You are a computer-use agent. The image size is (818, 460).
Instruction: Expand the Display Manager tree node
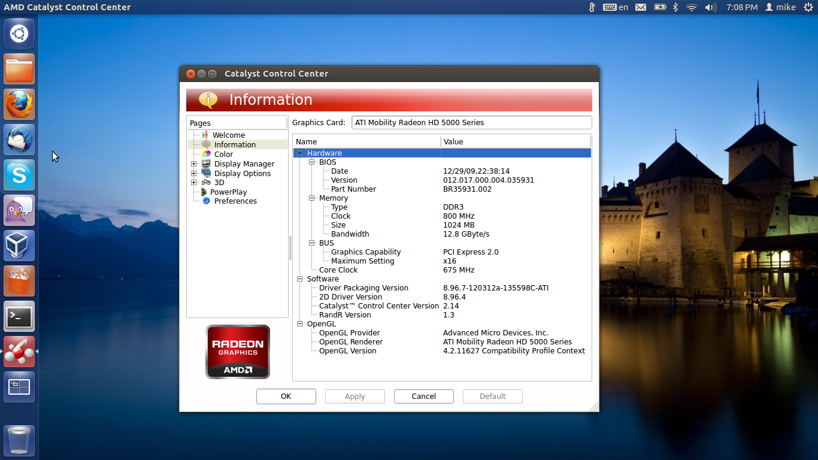pyautogui.click(x=194, y=164)
